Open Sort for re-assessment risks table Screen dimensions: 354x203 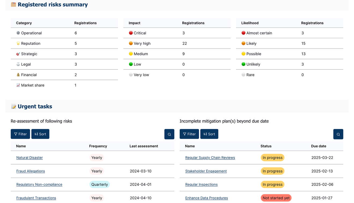[40, 134]
